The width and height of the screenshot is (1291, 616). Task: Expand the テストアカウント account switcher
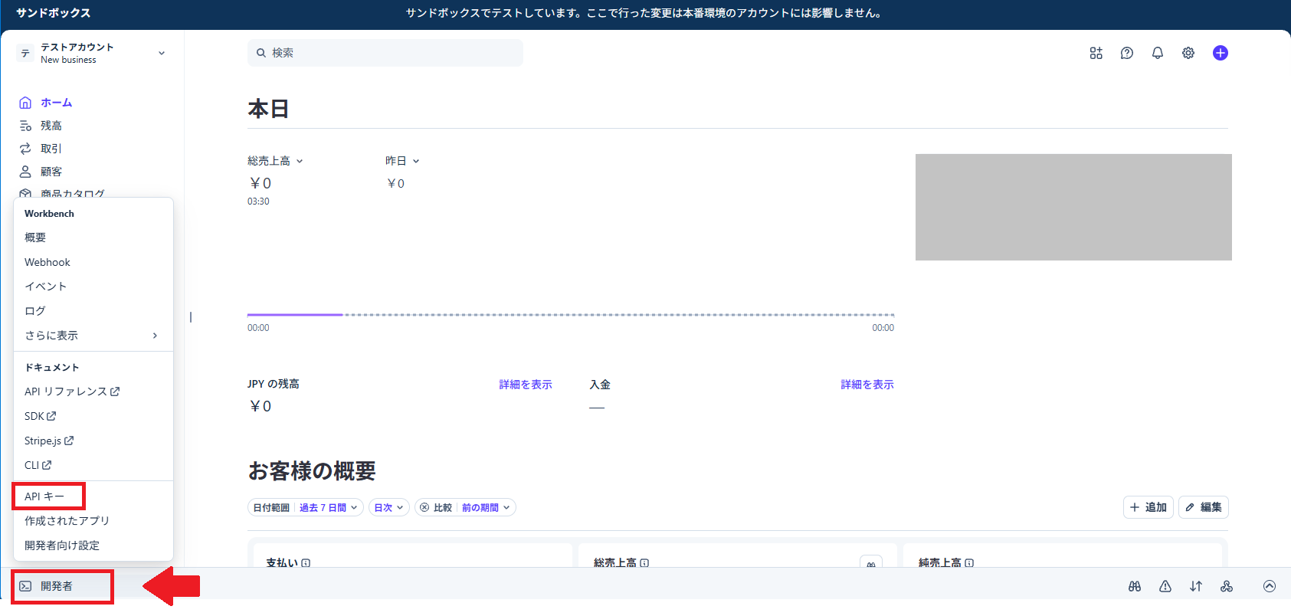tap(92, 53)
